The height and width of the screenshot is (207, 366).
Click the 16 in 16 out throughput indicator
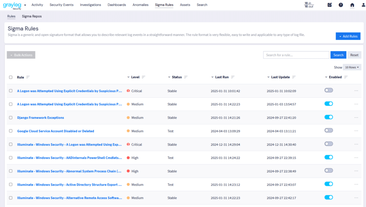[x=309, y=5]
